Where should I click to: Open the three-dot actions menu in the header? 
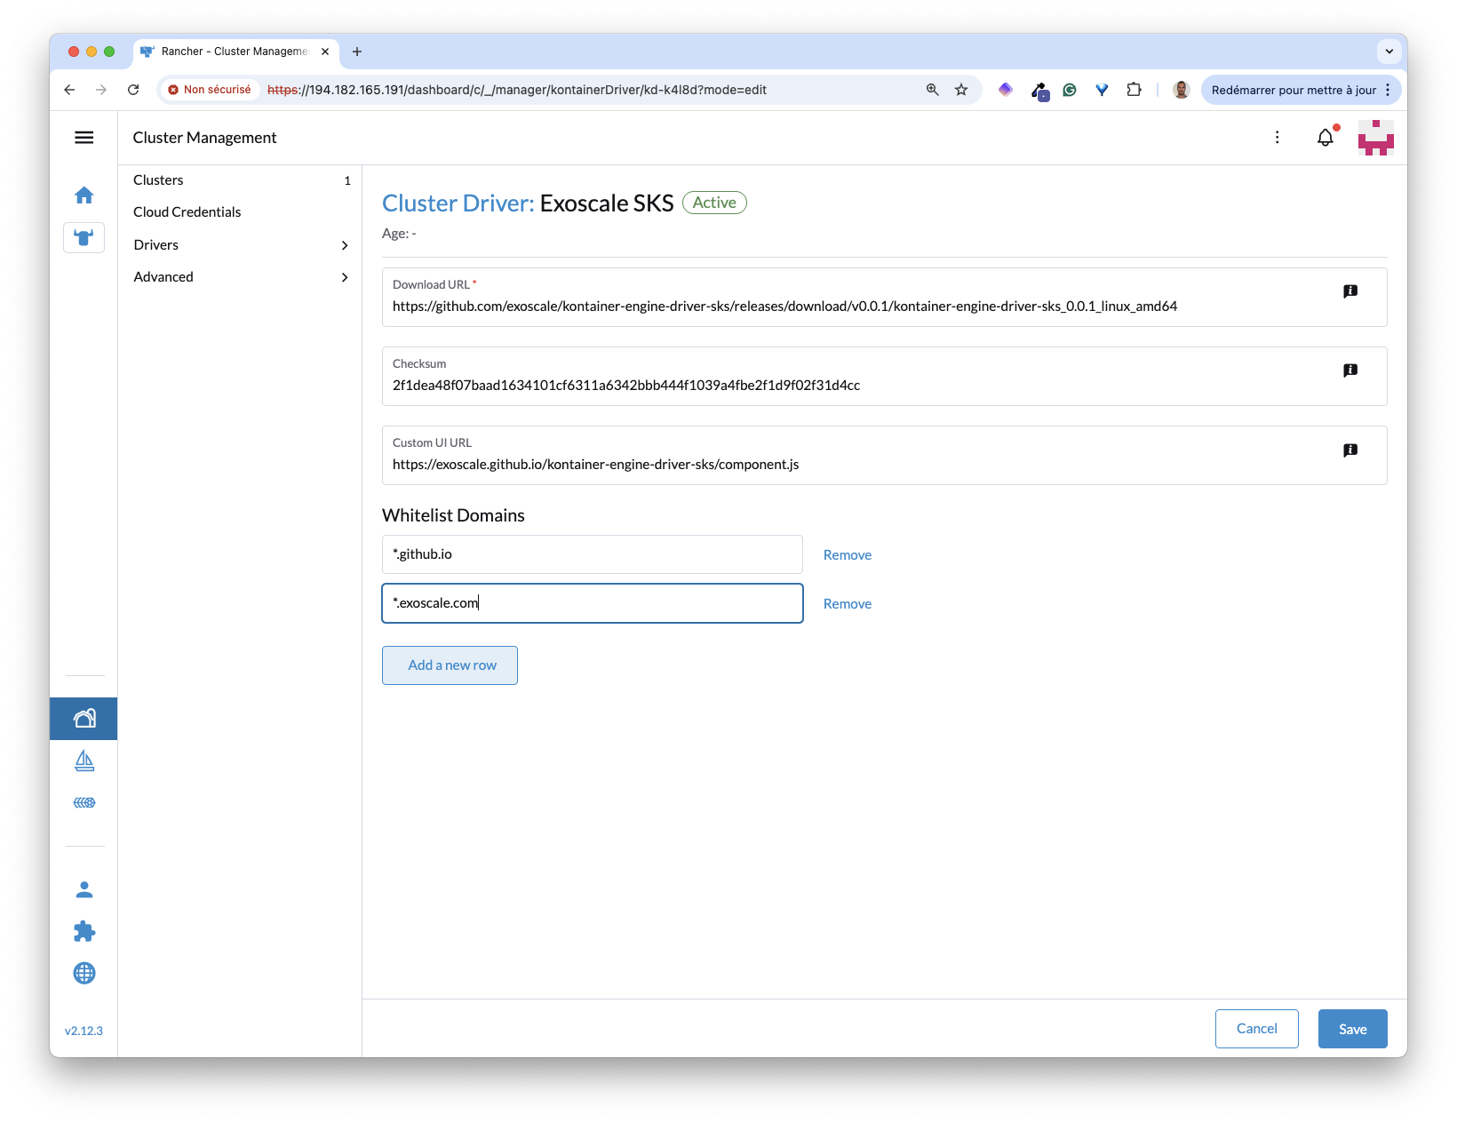(1278, 138)
